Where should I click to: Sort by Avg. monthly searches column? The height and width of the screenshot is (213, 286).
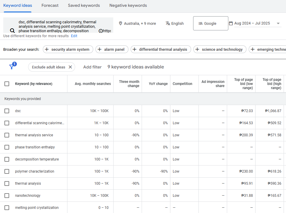(93, 84)
